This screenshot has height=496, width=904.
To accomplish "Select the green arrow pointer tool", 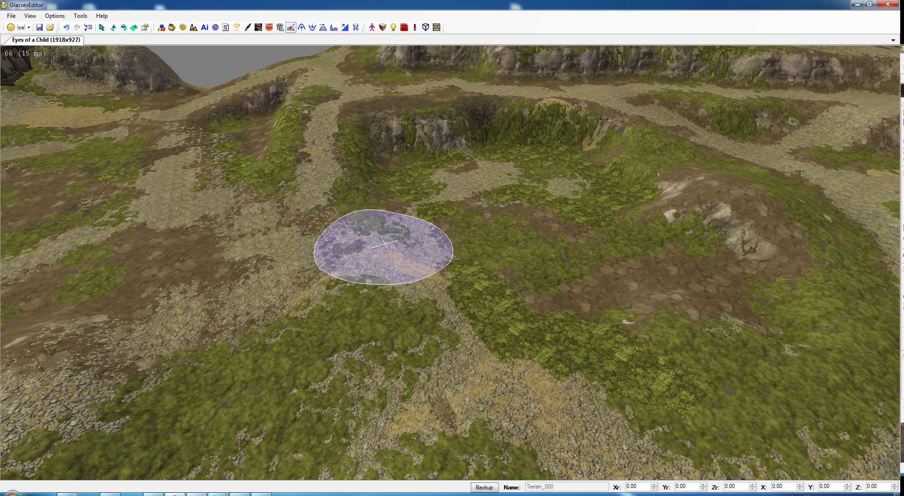I will pyautogui.click(x=102, y=28).
